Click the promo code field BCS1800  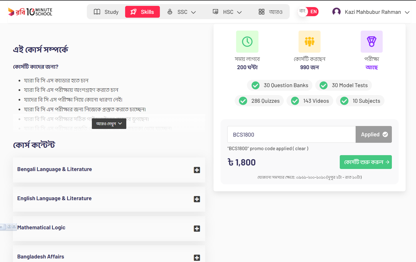click(291, 135)
